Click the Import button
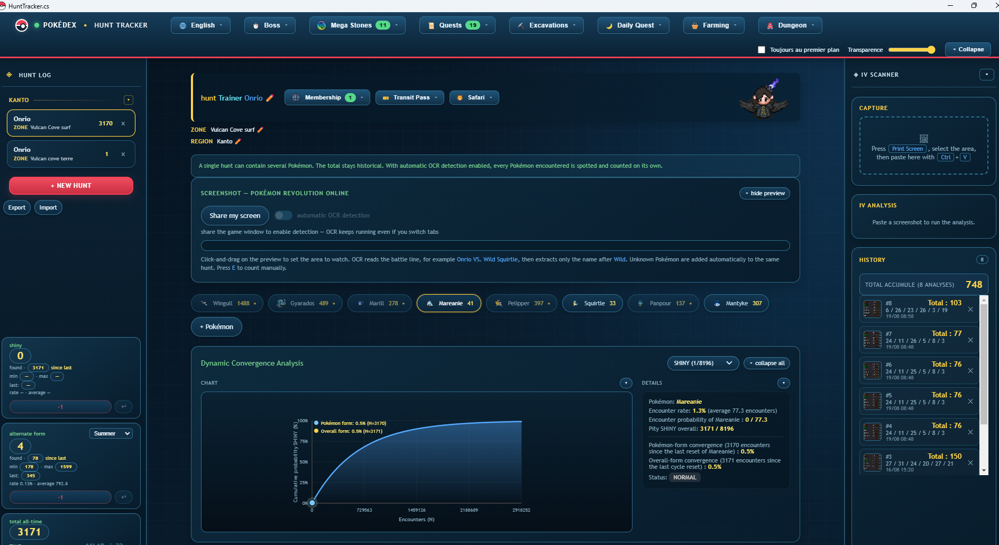 [48, 207]
